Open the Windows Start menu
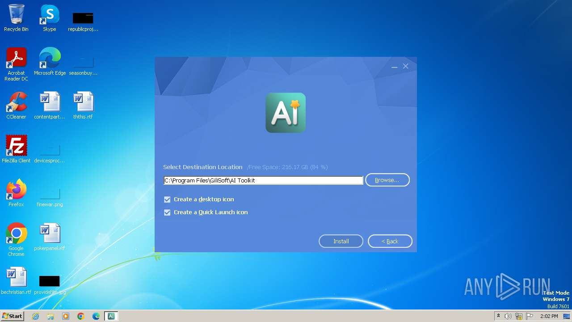This screenshot has width=572, height=322. point(12,316)
